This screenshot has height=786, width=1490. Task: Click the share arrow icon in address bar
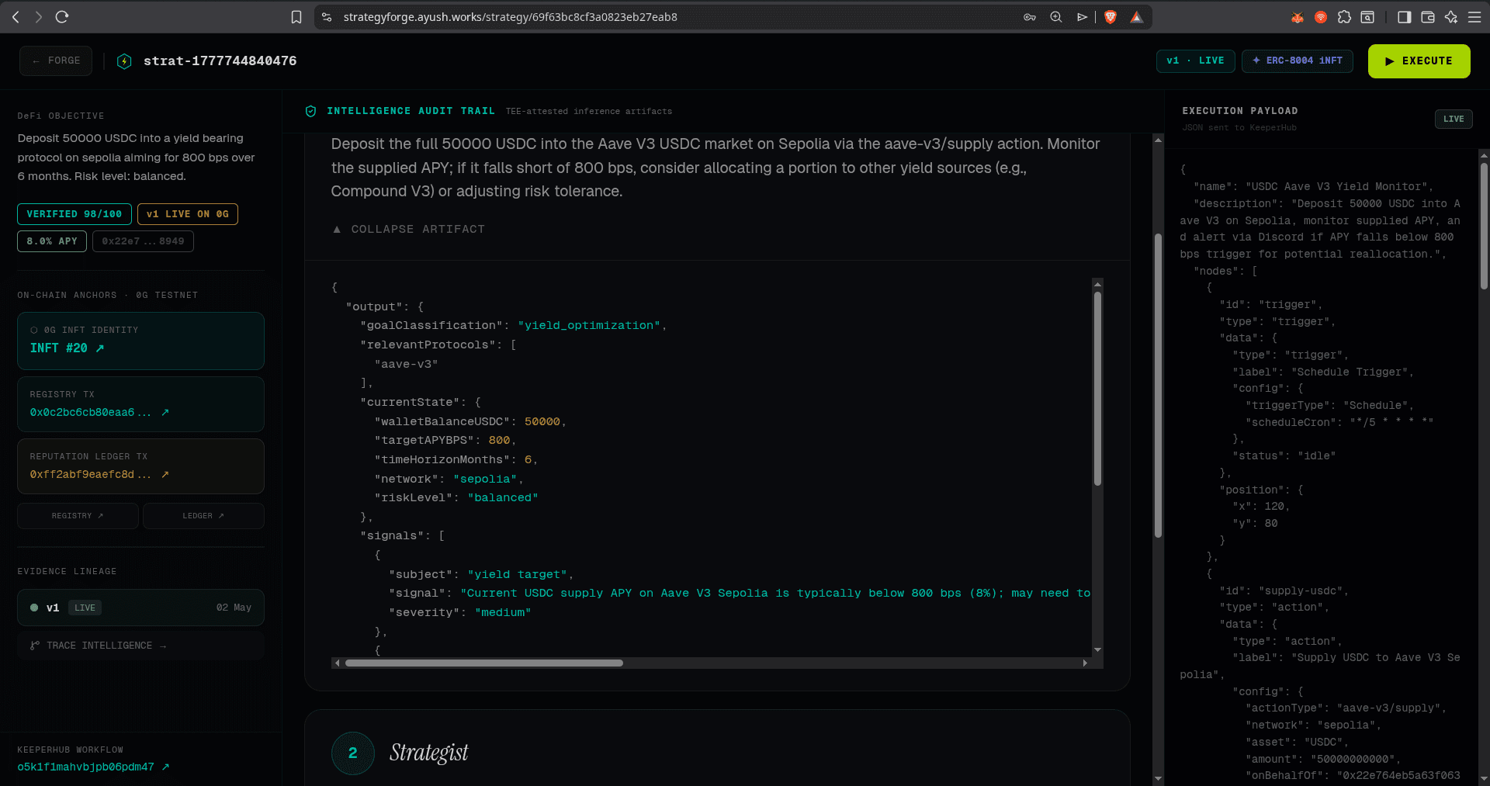pyautogui.click(x=1082, y=17)
